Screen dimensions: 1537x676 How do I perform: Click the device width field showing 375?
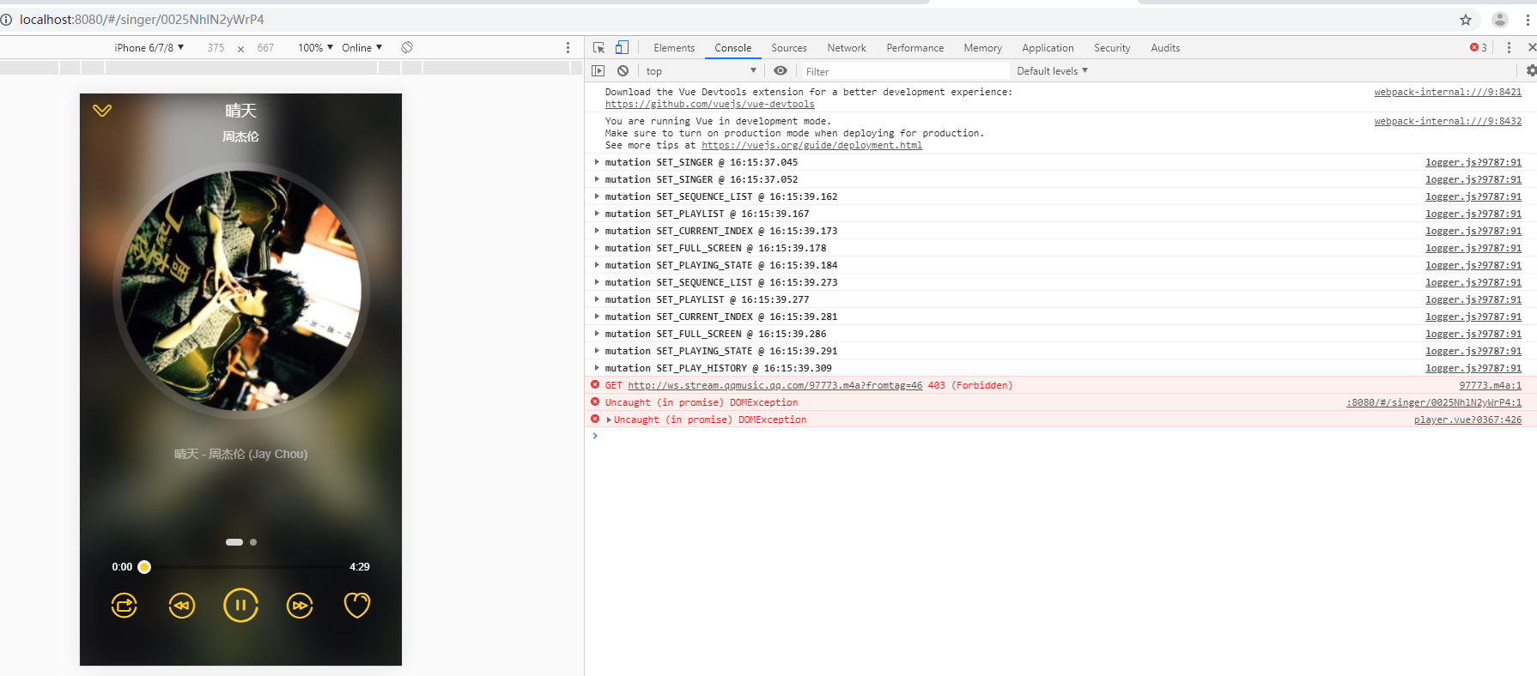pyautogui.click(x=216, y=48)
